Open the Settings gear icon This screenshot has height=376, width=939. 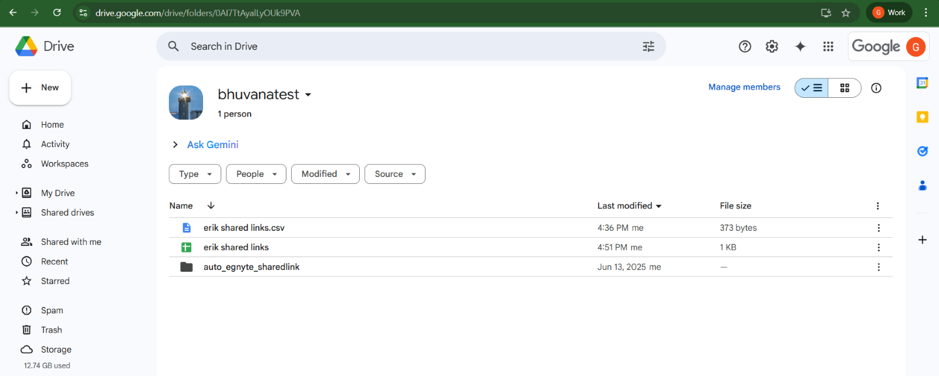tap(772, 46)
